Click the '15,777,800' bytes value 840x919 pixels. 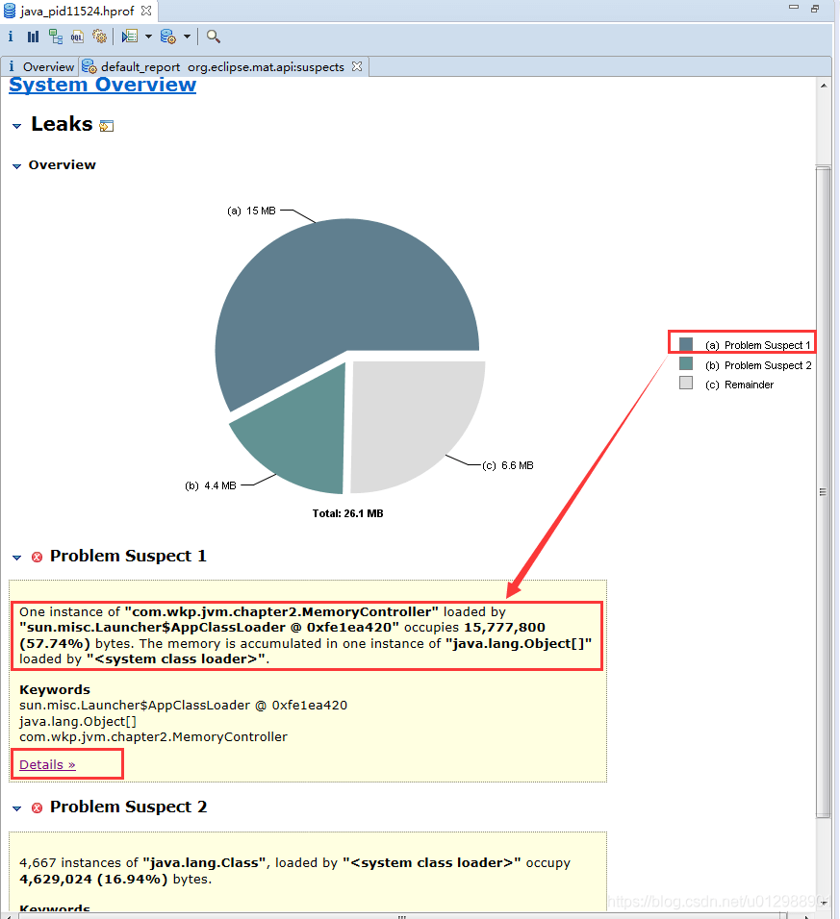(504, 627)
